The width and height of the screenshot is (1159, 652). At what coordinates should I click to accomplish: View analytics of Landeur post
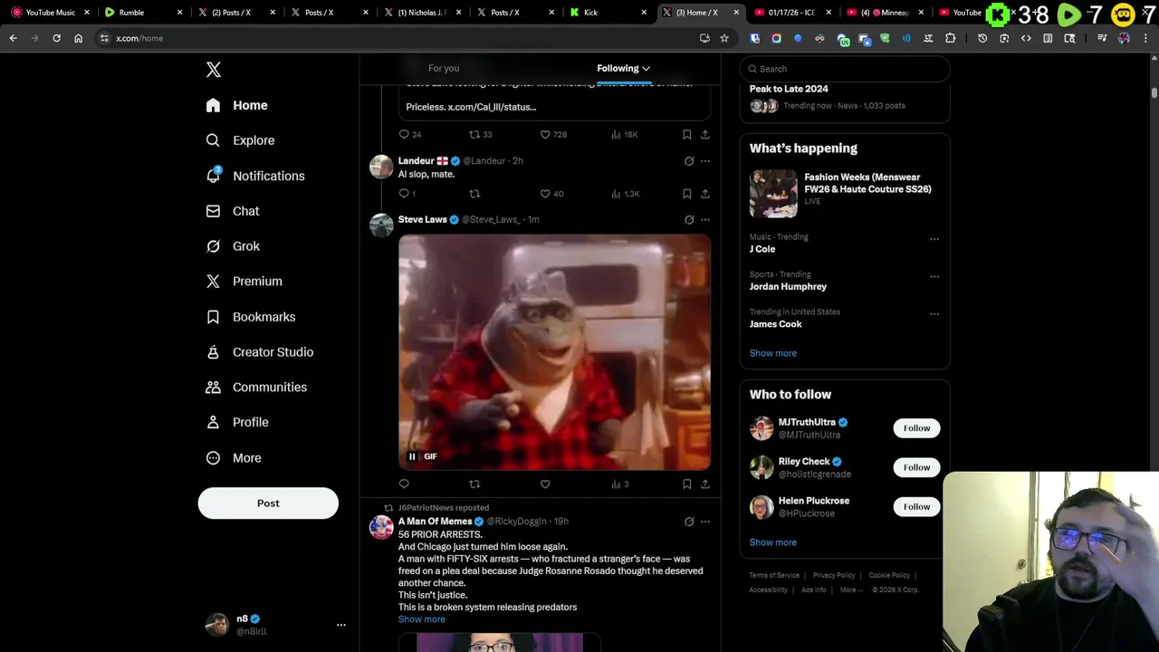click(x=625, y=194)
